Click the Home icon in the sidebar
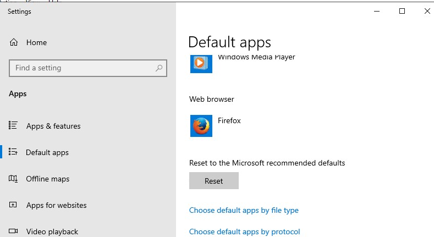This screenshot has height=237, width=434. pos(14,42)
